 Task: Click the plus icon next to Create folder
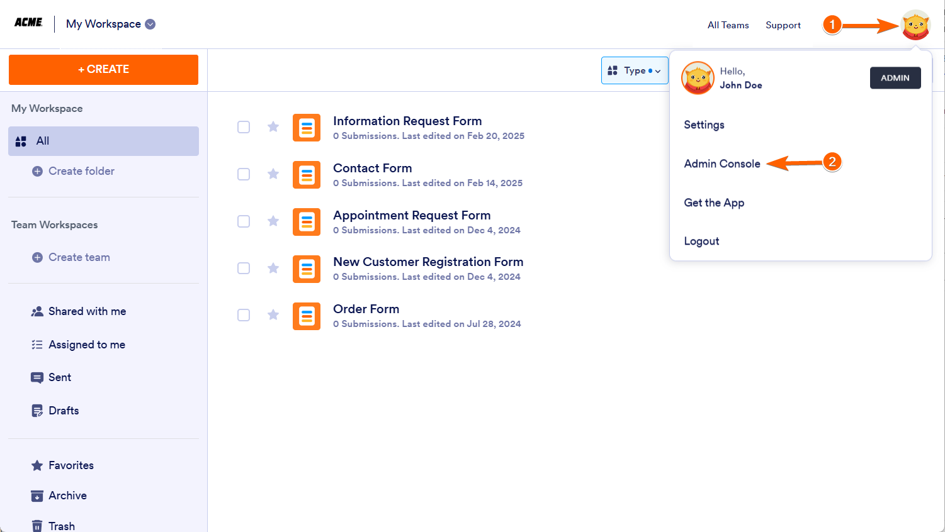[x=37, y=171]
